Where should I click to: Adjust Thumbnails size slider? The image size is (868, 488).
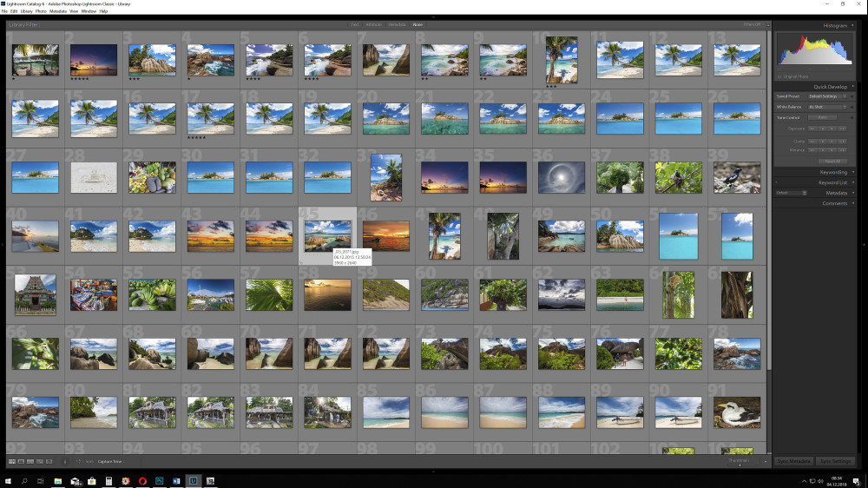(x=740, y=465)
